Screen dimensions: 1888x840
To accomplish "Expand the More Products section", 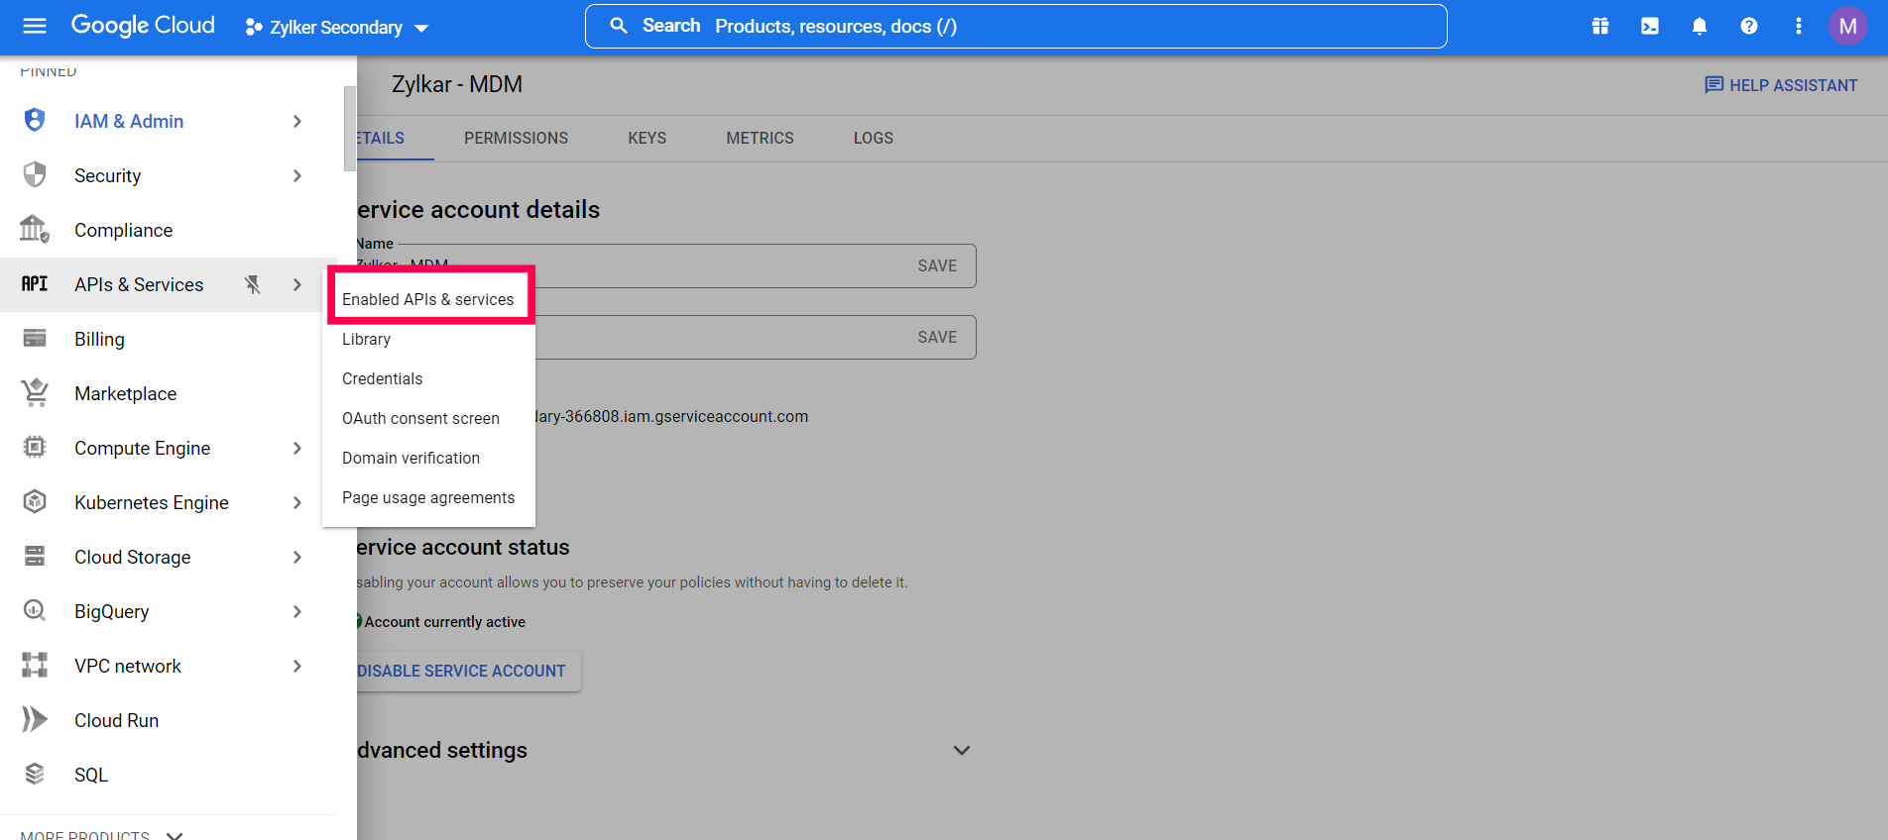I will (101, 835).
